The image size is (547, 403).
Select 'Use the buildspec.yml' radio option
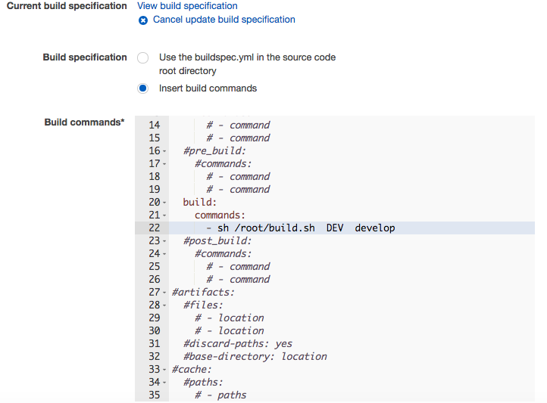[x=142, y=57]
